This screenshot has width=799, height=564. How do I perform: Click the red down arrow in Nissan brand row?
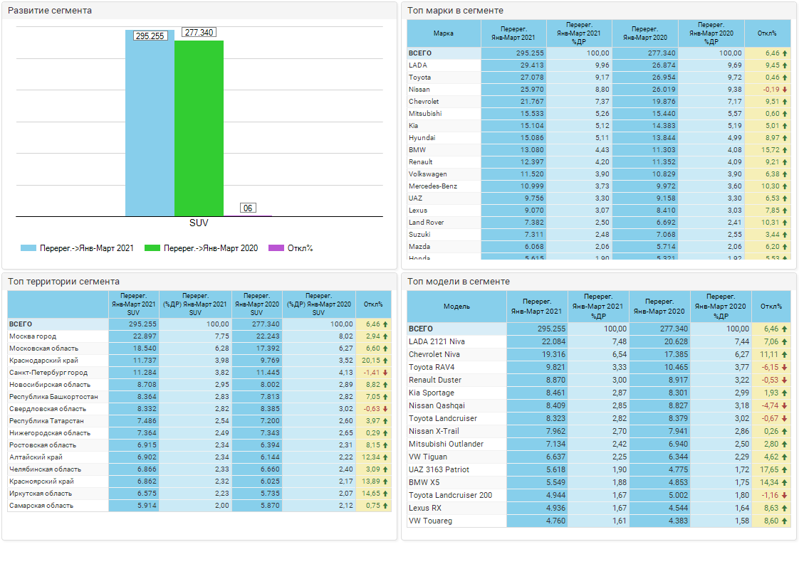(785, 90)
